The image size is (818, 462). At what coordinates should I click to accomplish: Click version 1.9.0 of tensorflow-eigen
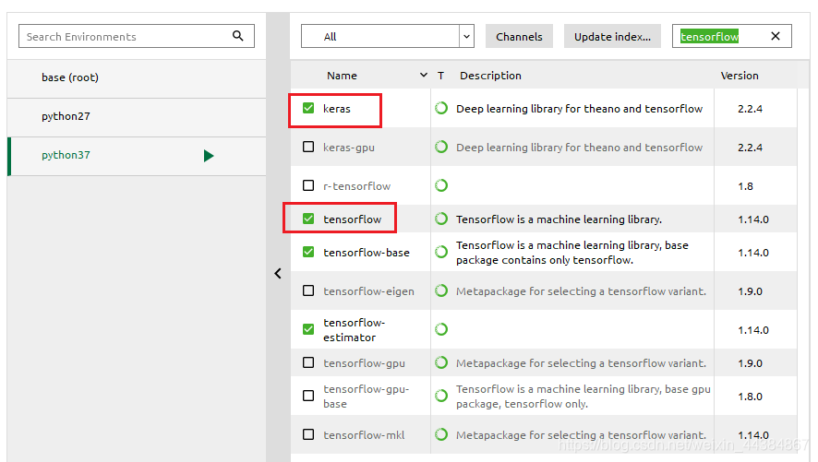[750, 291]
